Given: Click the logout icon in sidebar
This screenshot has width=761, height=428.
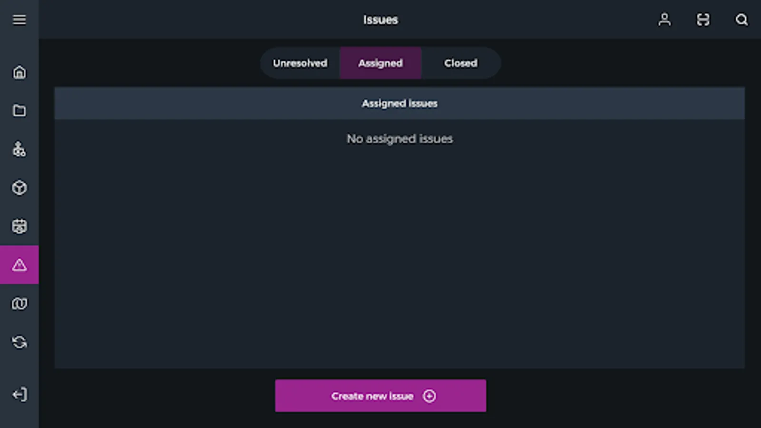Looking at the screenshot, I should (x=20, y=394).
